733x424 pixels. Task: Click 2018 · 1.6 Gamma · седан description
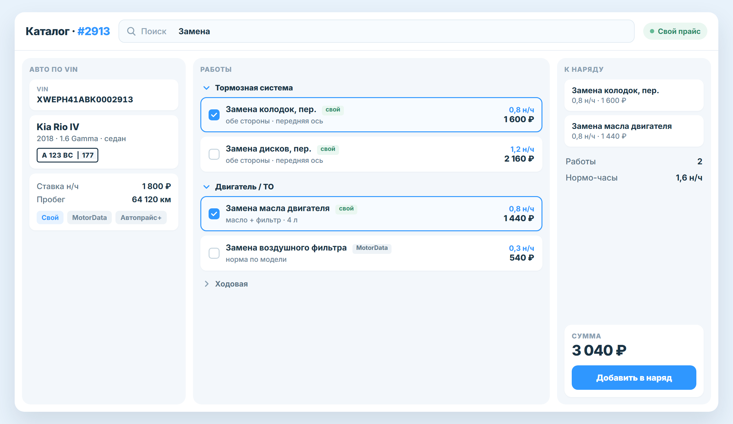pos(81,139)
